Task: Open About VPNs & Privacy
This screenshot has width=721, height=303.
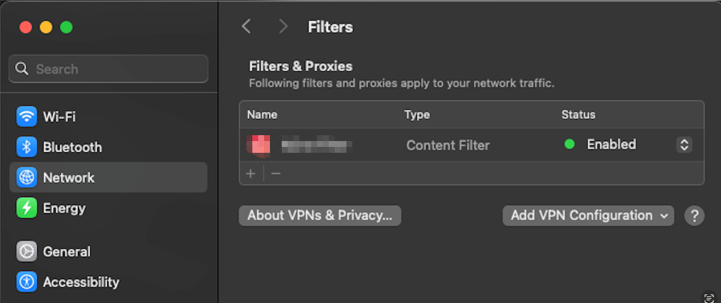Action: pos(320,215)
